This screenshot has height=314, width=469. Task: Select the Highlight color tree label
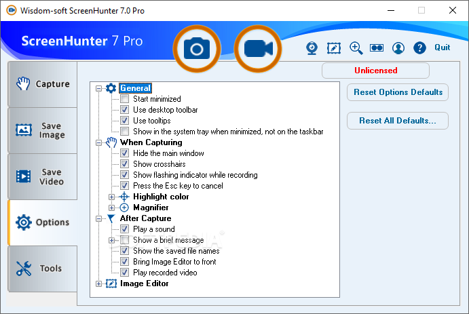click(161, 197)
